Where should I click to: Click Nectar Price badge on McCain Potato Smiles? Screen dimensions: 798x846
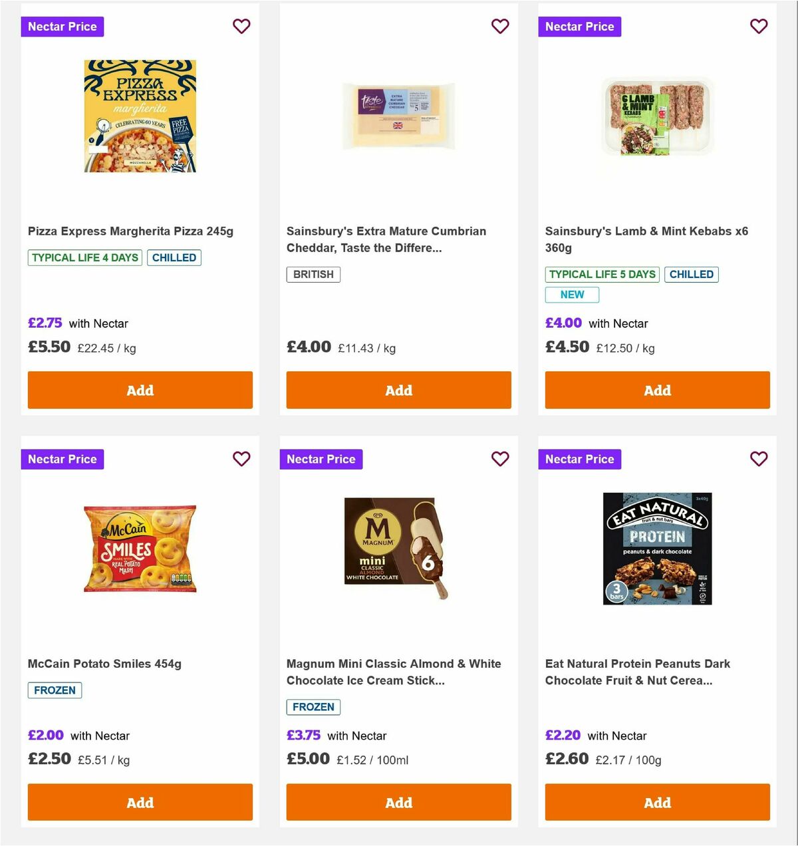tap(62, 459)
